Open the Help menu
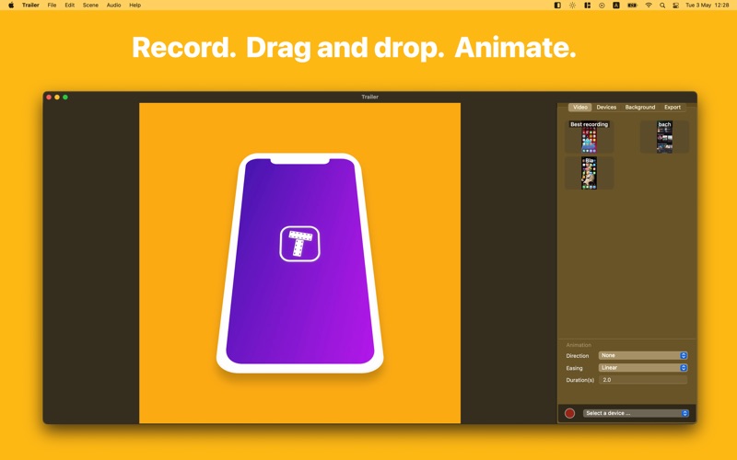 [x=135, y=6]
